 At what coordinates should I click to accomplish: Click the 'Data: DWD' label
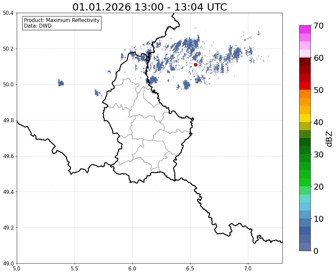38,26
